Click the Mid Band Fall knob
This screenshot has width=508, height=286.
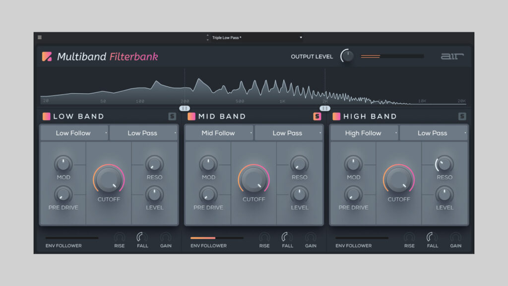click(287, 237)
